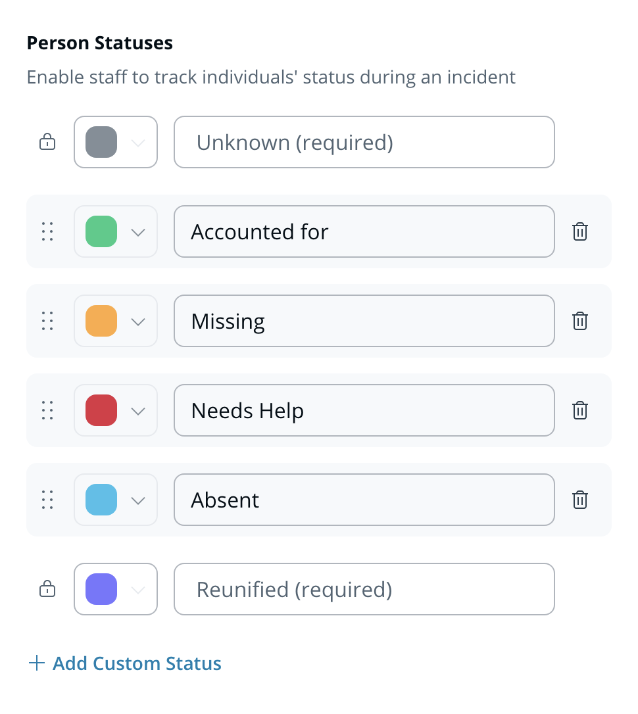
Task: Click the green Accounted for swatch
Action: 101,231
